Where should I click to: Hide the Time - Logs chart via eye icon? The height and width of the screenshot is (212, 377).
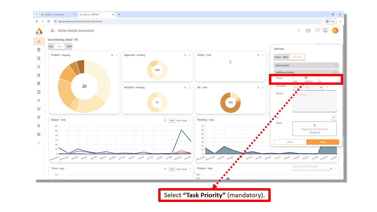tap(165, 169)
